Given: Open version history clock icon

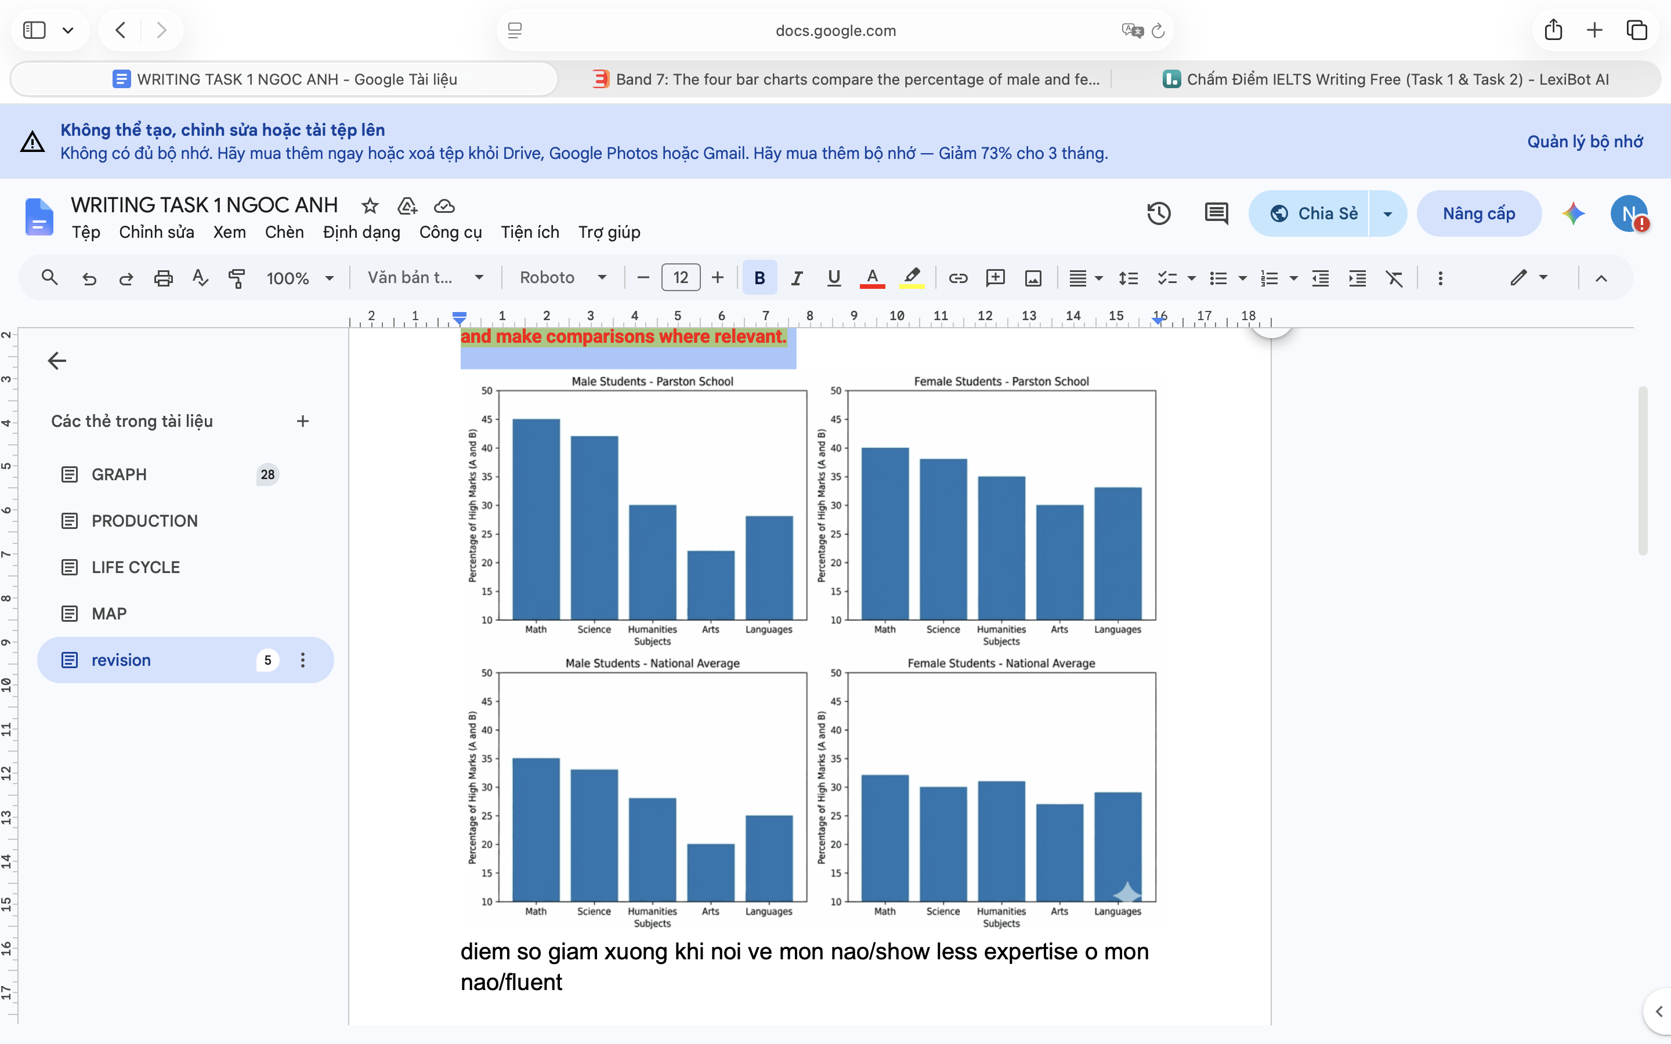Looking at the screenshot, I should [1159, 213].
